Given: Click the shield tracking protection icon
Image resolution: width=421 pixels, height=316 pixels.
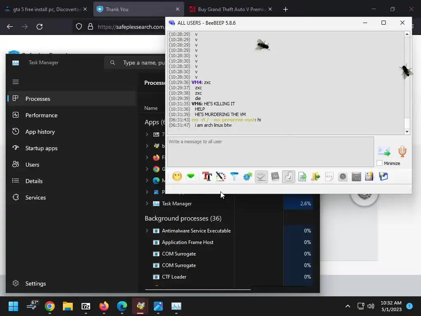Looking at the screenshot, I should point(79,27).
